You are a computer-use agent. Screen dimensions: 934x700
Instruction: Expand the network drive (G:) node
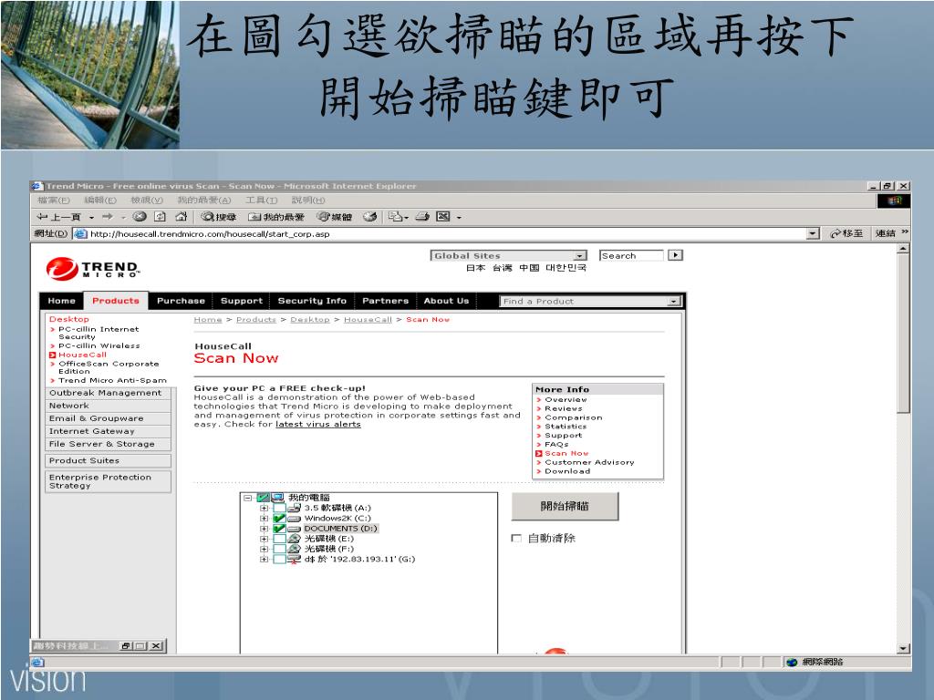264,560
